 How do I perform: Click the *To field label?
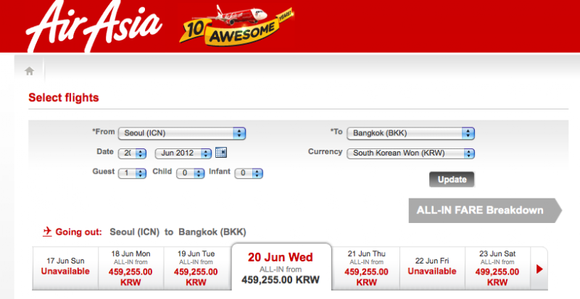click(336, 132)
